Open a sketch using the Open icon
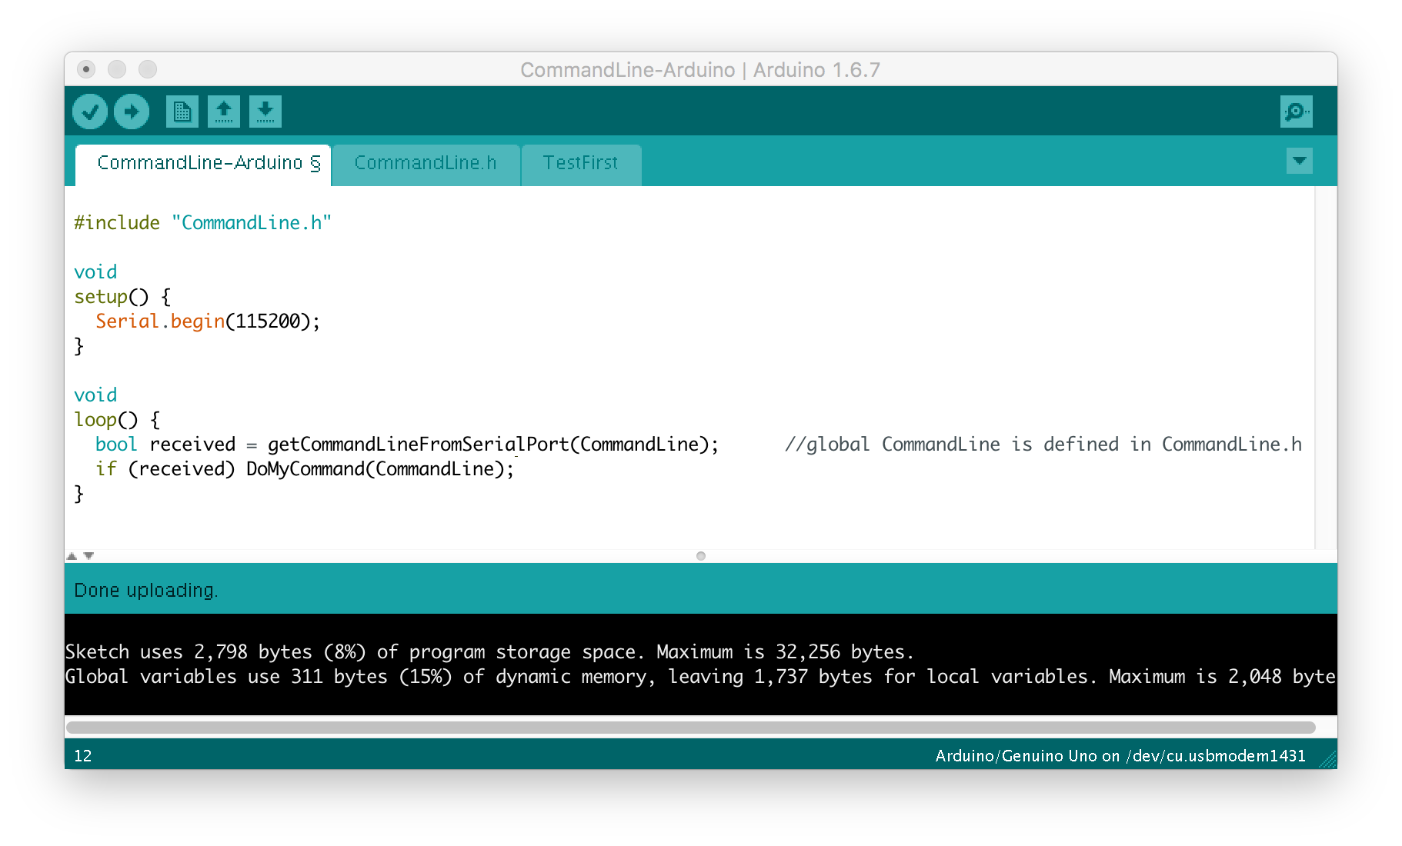 (224, 111)
